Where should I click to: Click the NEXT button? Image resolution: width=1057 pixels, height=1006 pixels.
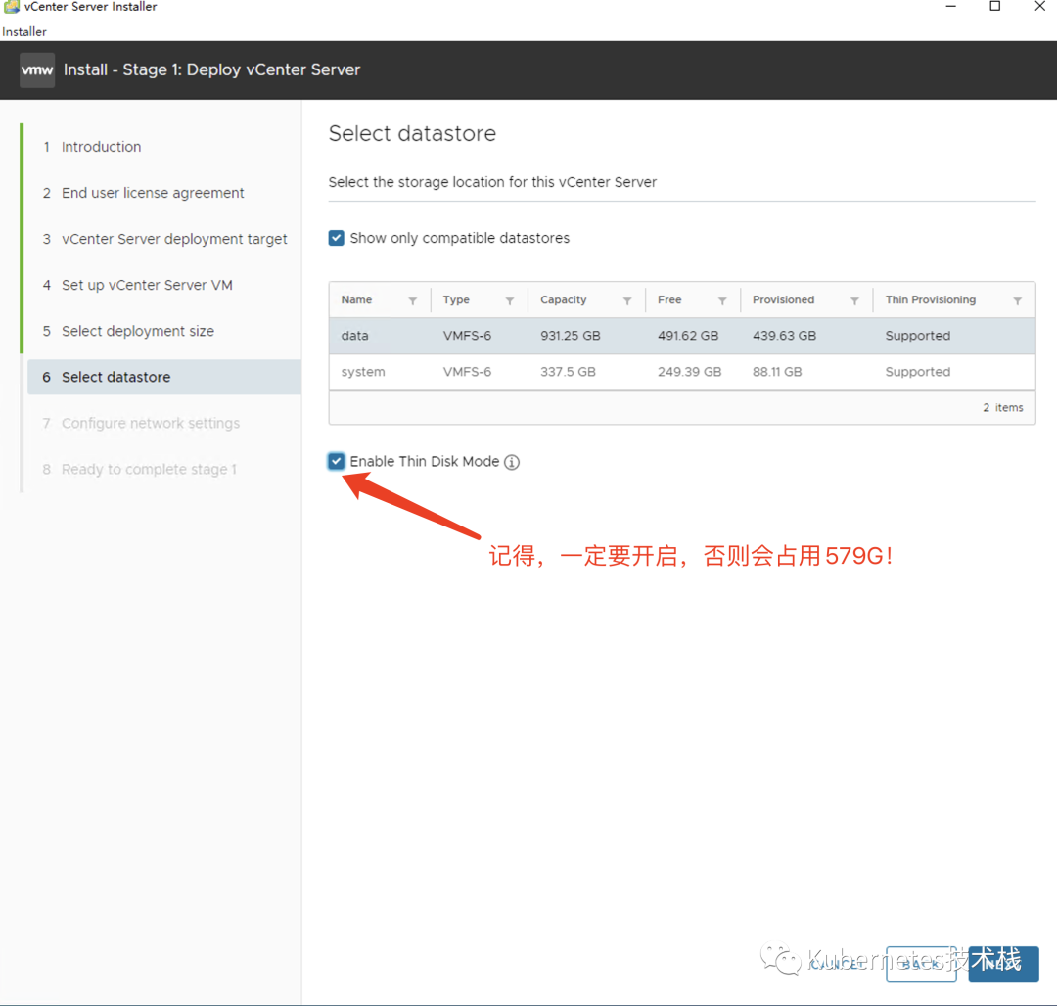1003,964
